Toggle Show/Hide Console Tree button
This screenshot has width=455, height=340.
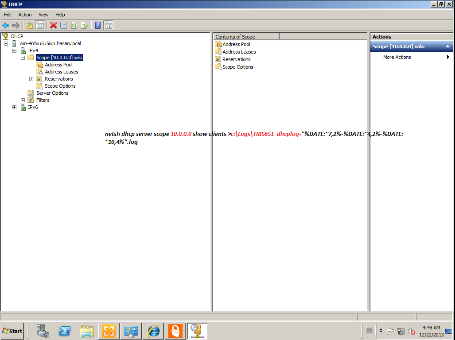40,25
